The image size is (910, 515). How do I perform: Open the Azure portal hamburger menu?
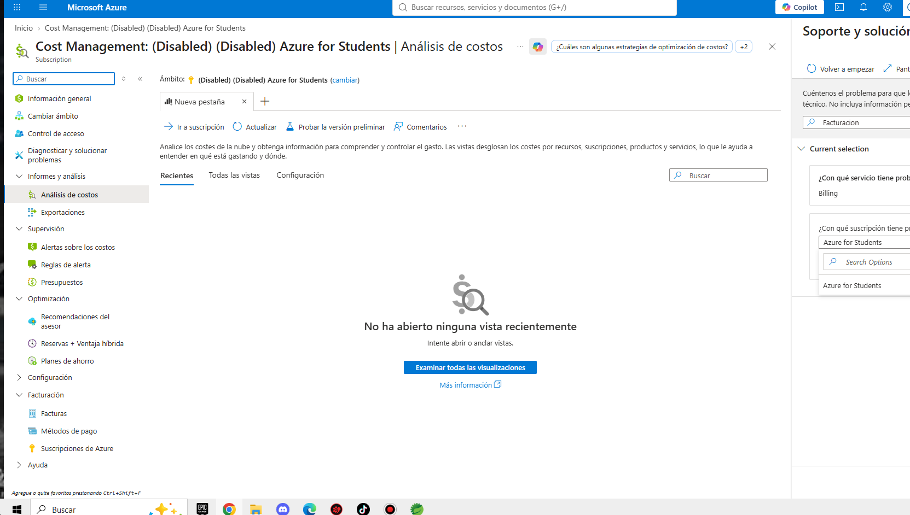click(43, 8)
